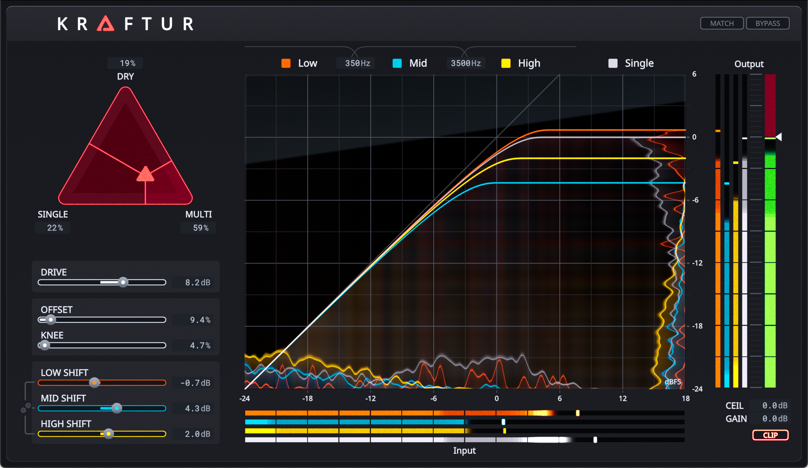Click the 3500Hz crossover frequency field
Image resolution: width=808 pixels, height=468 pixels.
pyautogui.click(x=466, y=63)
